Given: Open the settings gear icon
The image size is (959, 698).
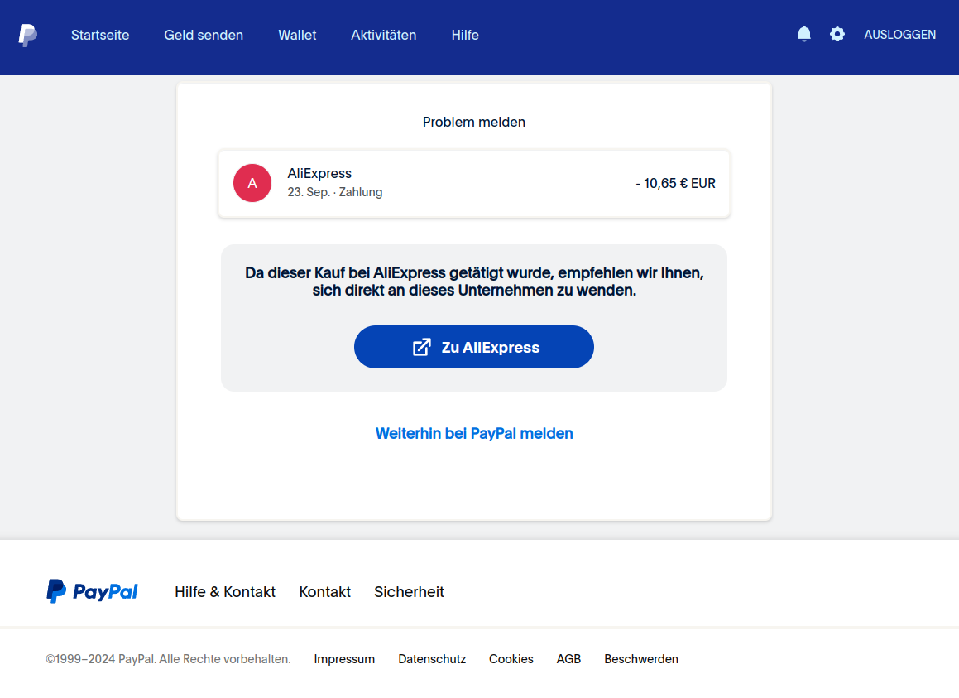Looking at the screenshot, I should pos(837,34).
